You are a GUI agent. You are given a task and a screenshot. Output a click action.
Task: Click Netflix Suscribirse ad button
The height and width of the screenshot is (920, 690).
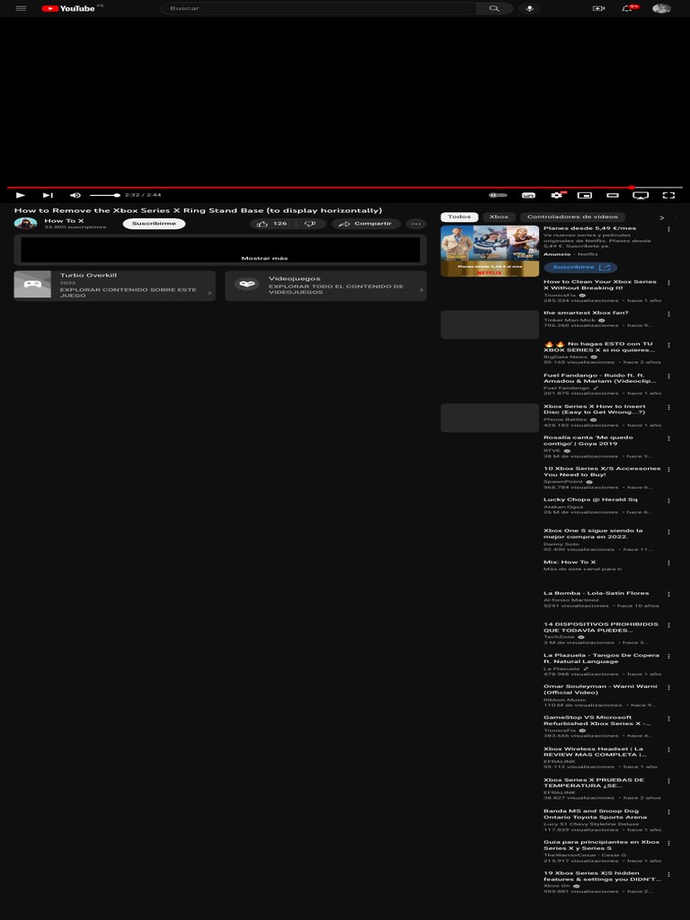tap(580, 267)
